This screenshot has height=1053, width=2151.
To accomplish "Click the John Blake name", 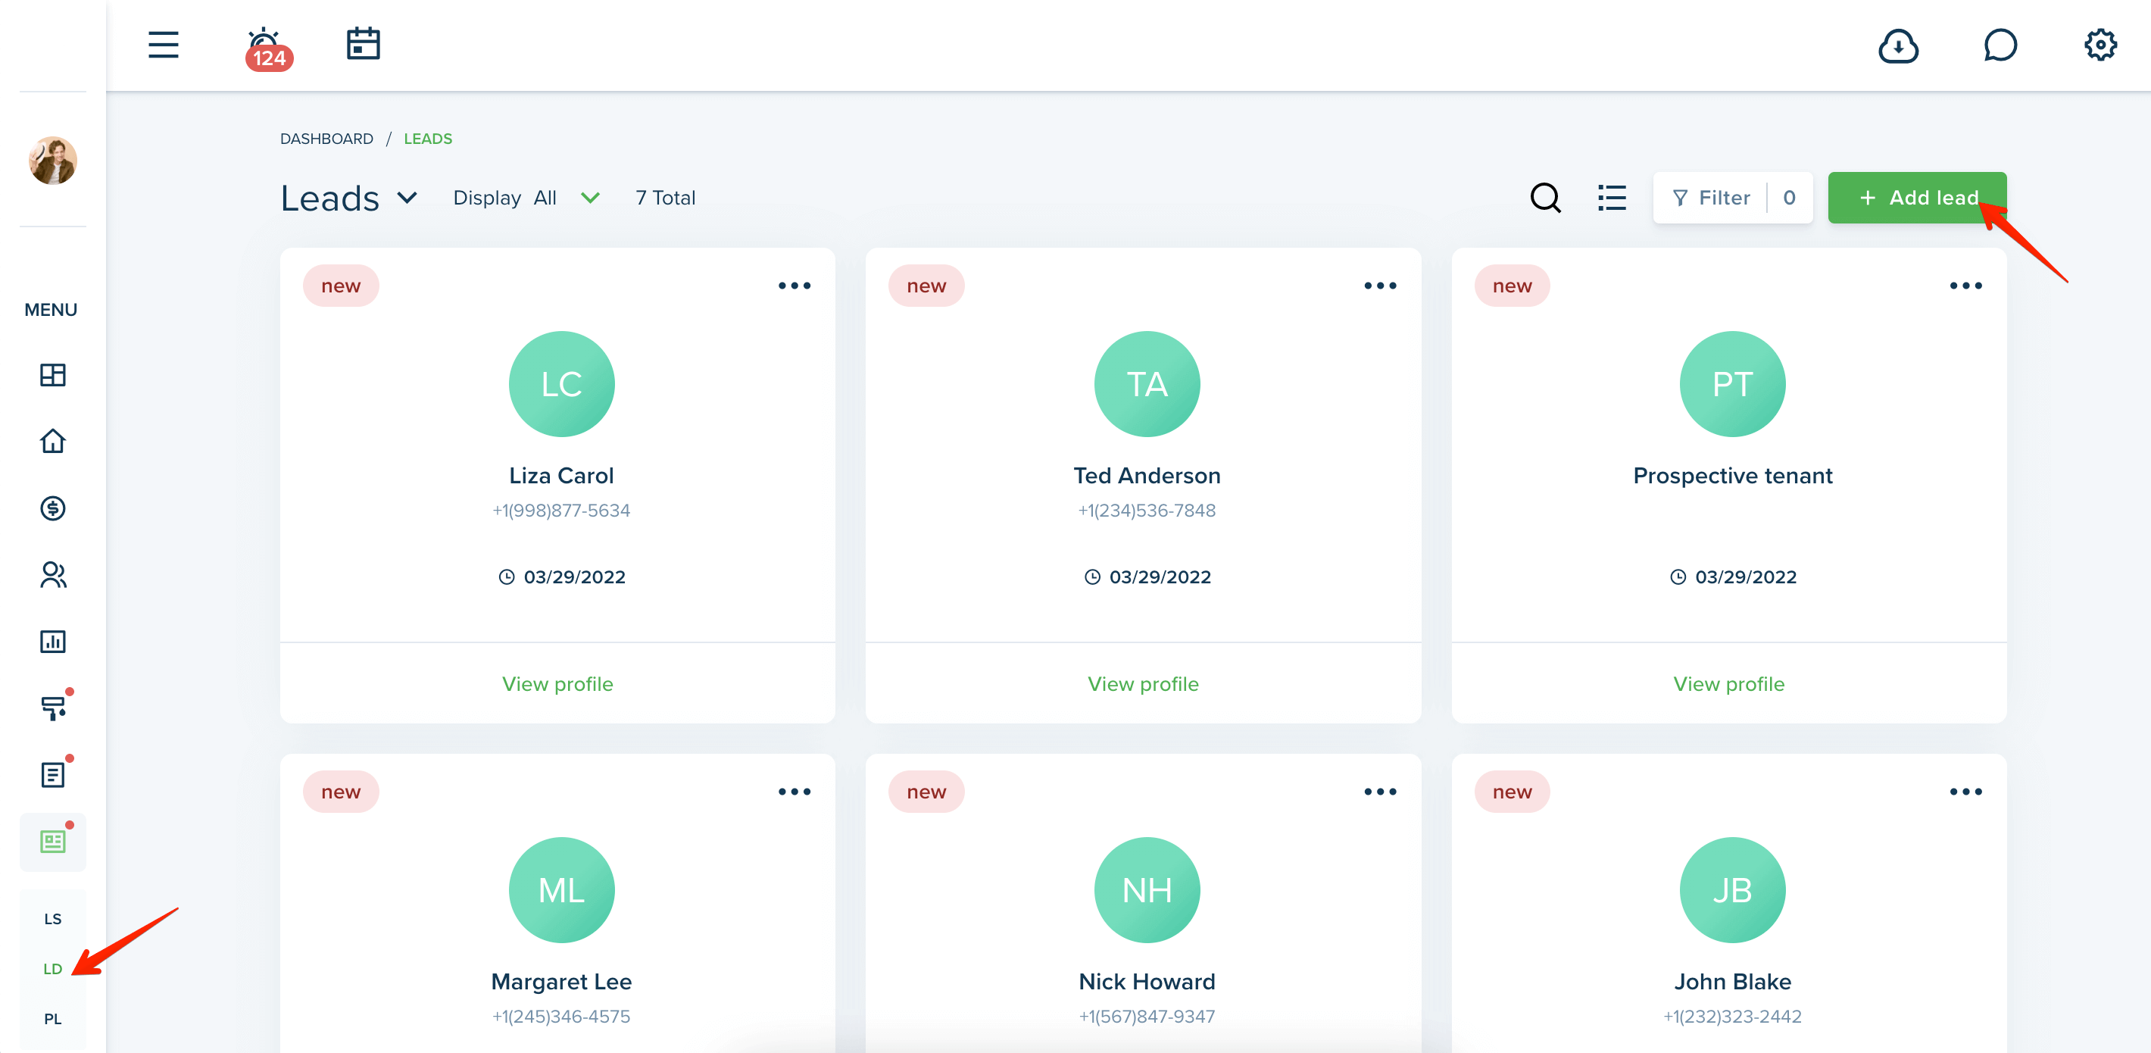I will (x=1733, y=982).
